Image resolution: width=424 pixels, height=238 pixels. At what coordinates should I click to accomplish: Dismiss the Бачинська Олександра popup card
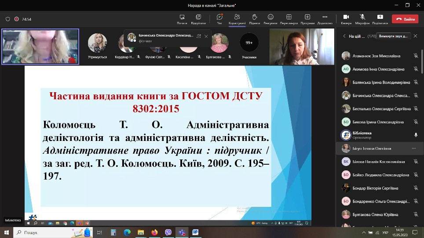pyautogui.click(x=206, y=36)
